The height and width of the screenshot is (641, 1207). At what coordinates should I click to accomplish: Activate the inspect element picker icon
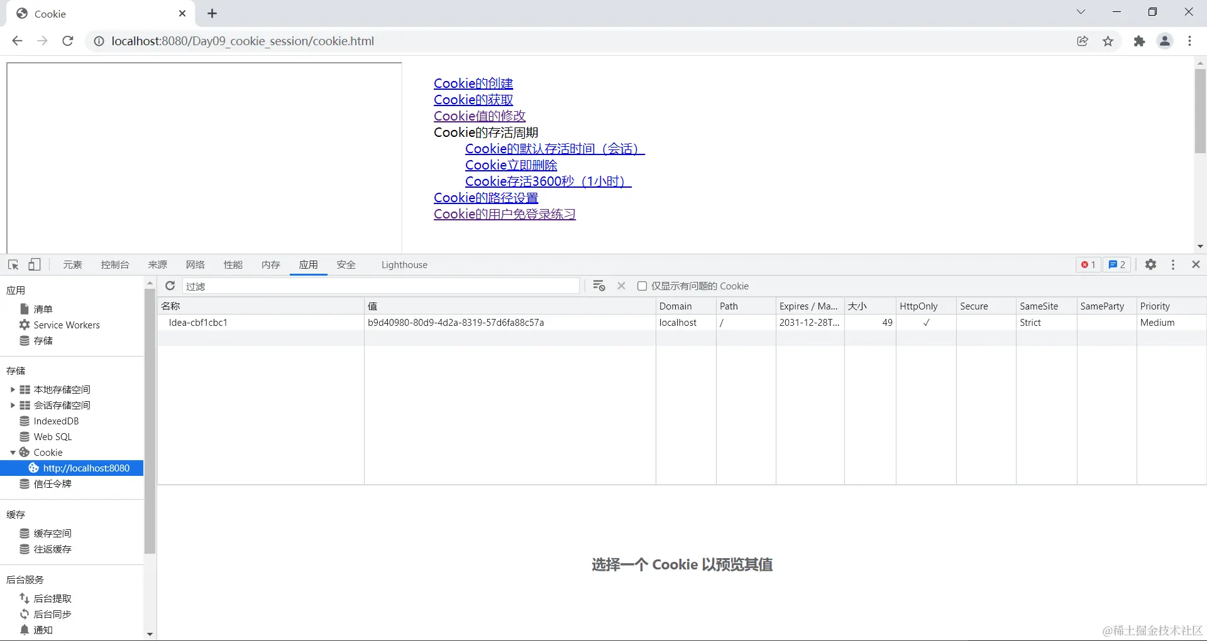point(13,265)
